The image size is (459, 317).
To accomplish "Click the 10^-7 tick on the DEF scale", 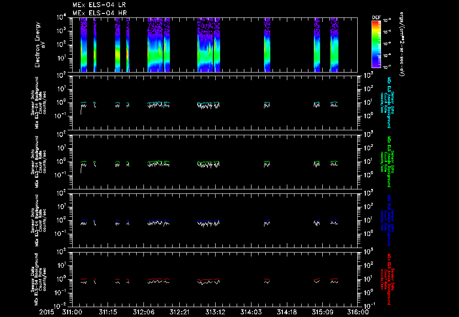I will [x=387, y=67].
